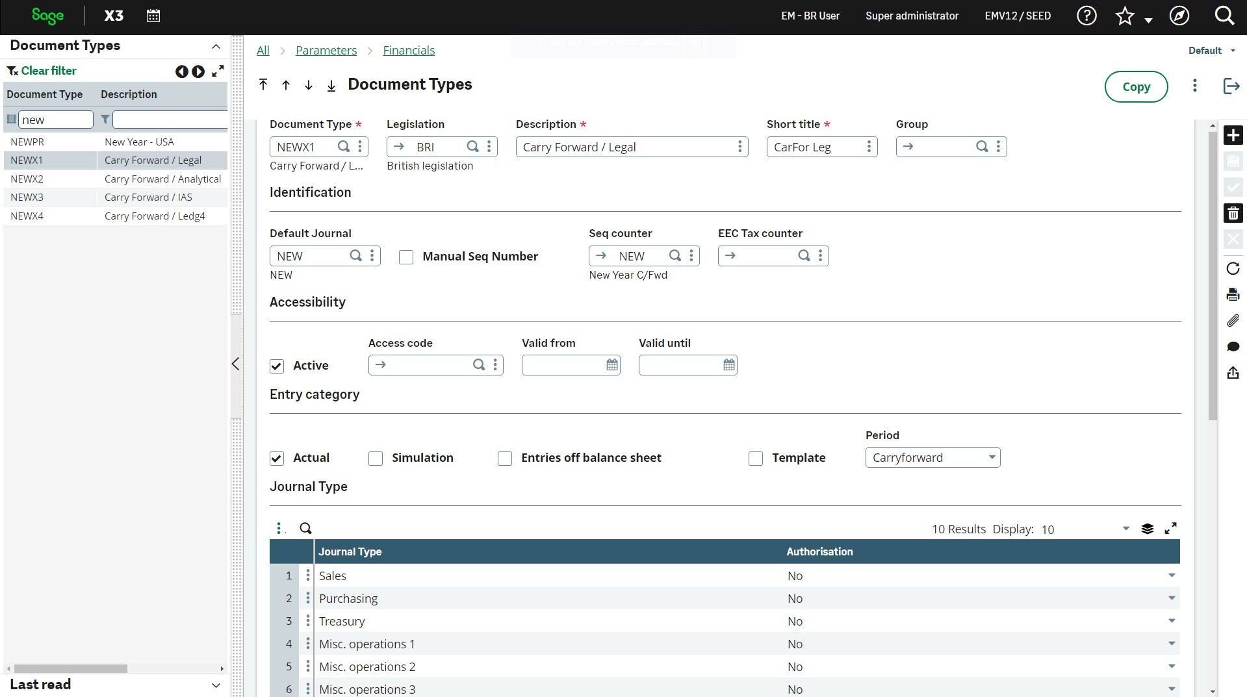Screen dimensions: 1247x697
Task: Open Misc. operations 1 authorisation dropdown
Action: pos(1172,644)
